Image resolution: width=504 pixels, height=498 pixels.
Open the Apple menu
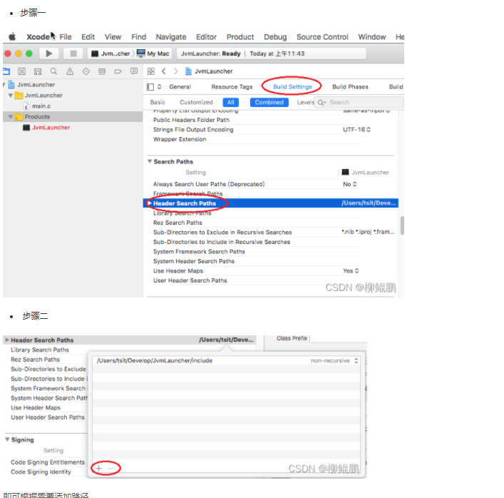12,36
